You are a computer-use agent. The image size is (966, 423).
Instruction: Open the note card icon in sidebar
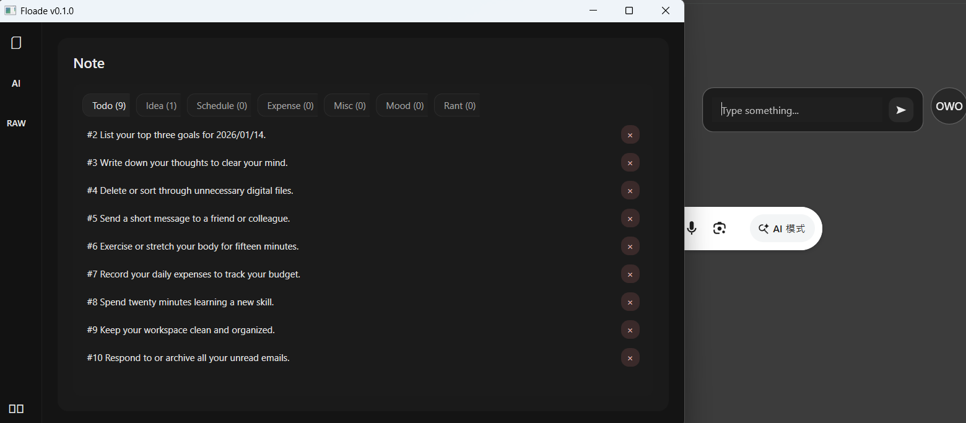coord(15,42)
